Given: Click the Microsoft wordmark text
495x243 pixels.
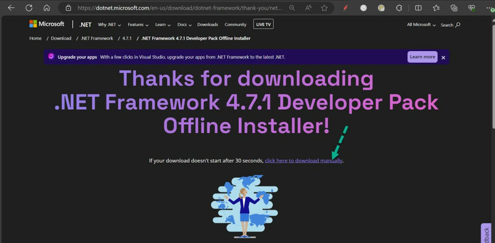Looking at the screenshot, I should [51, 24].
